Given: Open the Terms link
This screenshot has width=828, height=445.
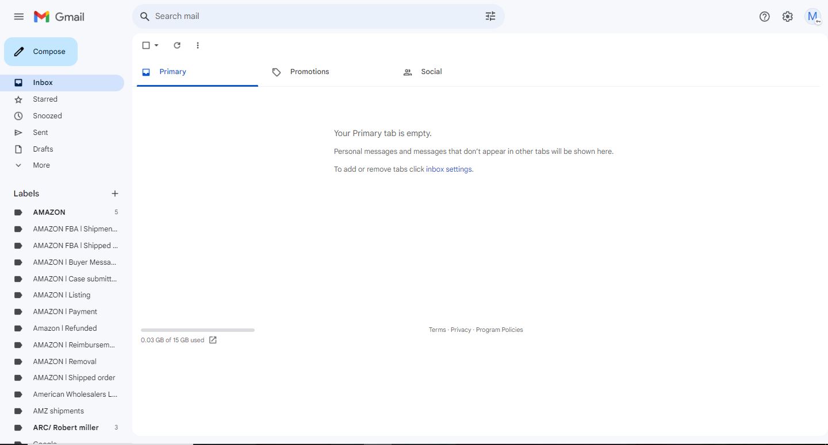Looking at the screenshot, I should point(437,330).
